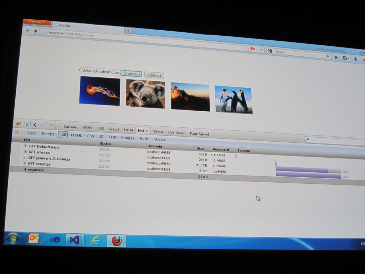Select the All filter in Net panel
This screenshot has width=365, height=274.
pyautogui.click(x=63, y=135)
